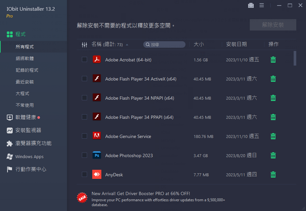The height and width of the screenshot is (211, 306).
Task: Click trash icon for Flash Player PPAPI
Action: point(273,117)
